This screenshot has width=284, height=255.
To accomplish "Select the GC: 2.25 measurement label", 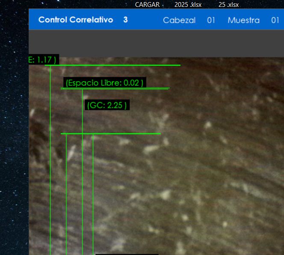I will point(106,105).
